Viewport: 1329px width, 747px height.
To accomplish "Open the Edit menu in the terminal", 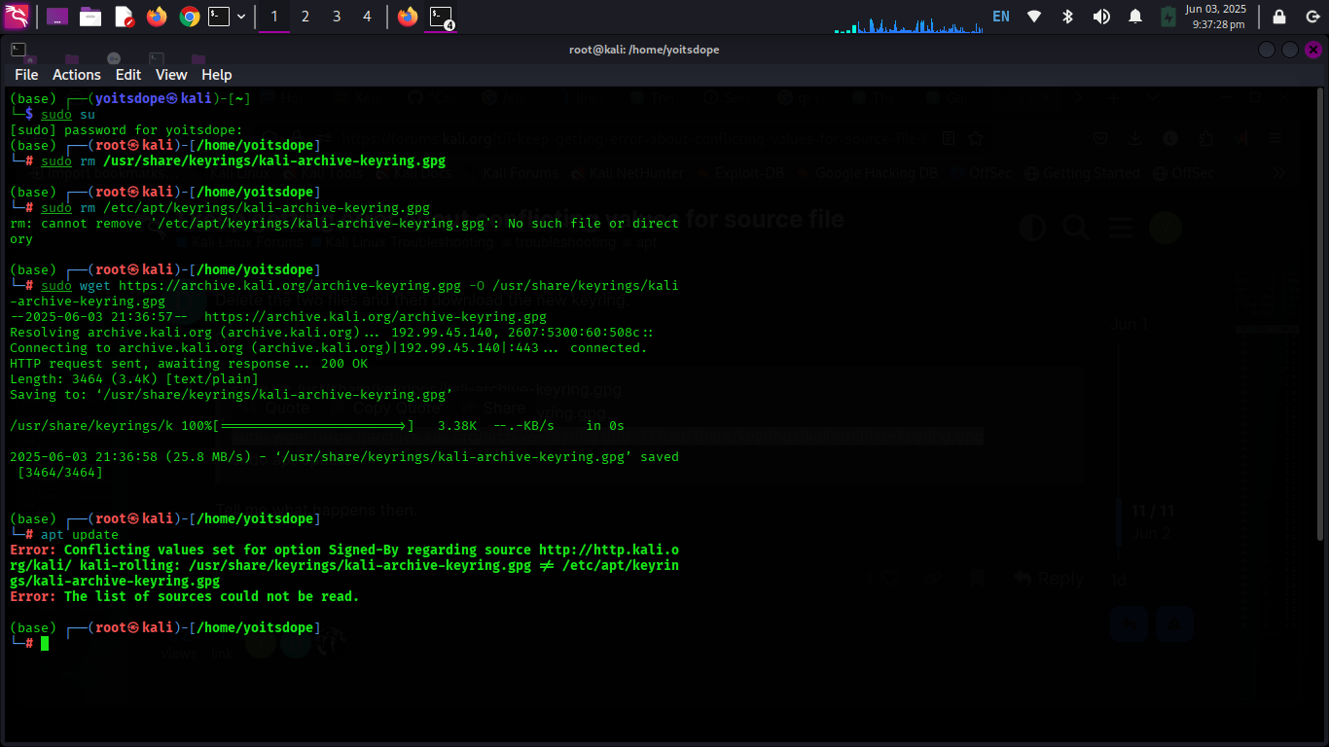I will (128, 75).
